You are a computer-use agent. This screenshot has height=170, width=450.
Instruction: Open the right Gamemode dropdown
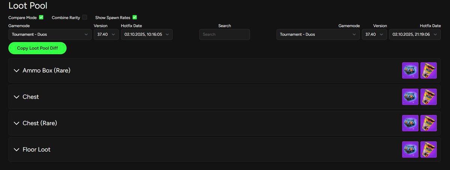click(318, 34)
